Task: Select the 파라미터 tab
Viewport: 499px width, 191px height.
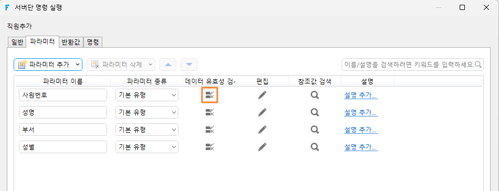Action: coord(43,41)
